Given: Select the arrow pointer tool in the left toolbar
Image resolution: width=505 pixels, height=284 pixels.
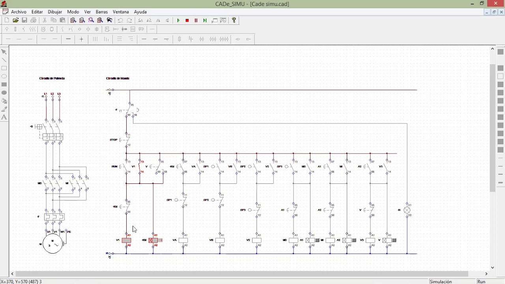Looking at the screenshot, I should pyautogui.click(x=4, y=52).
